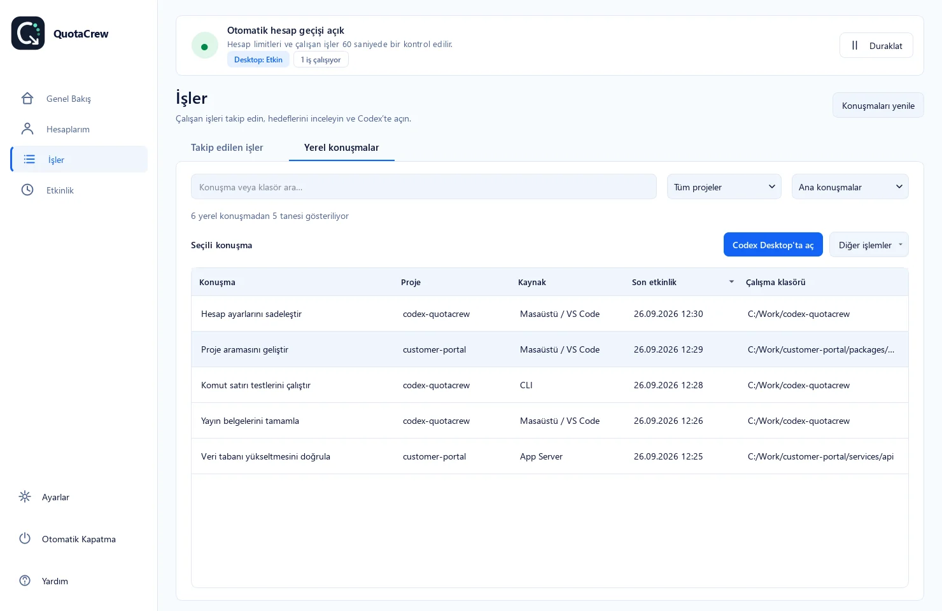Select row Yayın belgelerini tamamla
Viewport: 942px width, 611px height.
(550, 421)
